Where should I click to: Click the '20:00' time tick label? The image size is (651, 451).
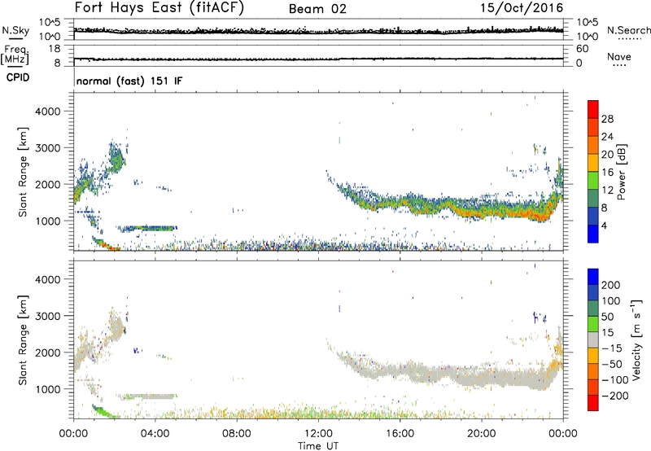coord(481,434)
